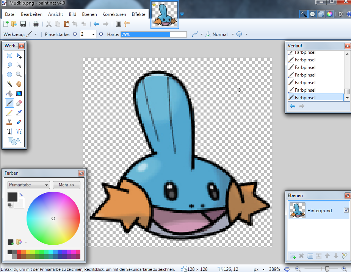Select the Recolor tool
The image size is (351, 272).
click(19, 122)
